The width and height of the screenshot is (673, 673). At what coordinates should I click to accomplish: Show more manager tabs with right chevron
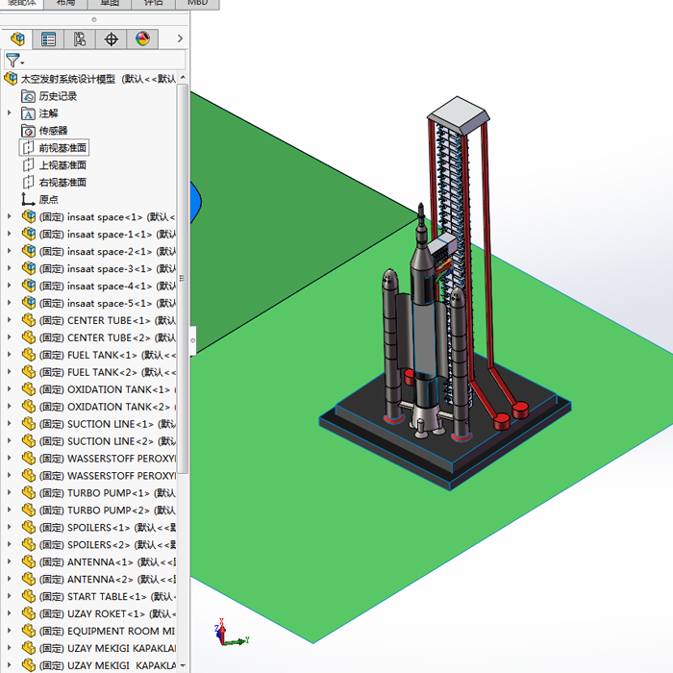[181, 38]
